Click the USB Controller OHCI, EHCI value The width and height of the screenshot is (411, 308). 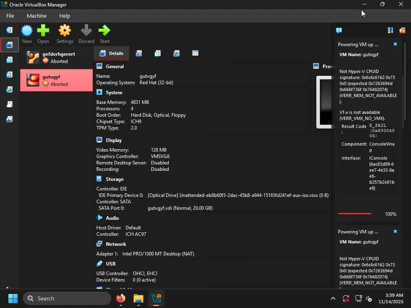click(x=145, y=274)
